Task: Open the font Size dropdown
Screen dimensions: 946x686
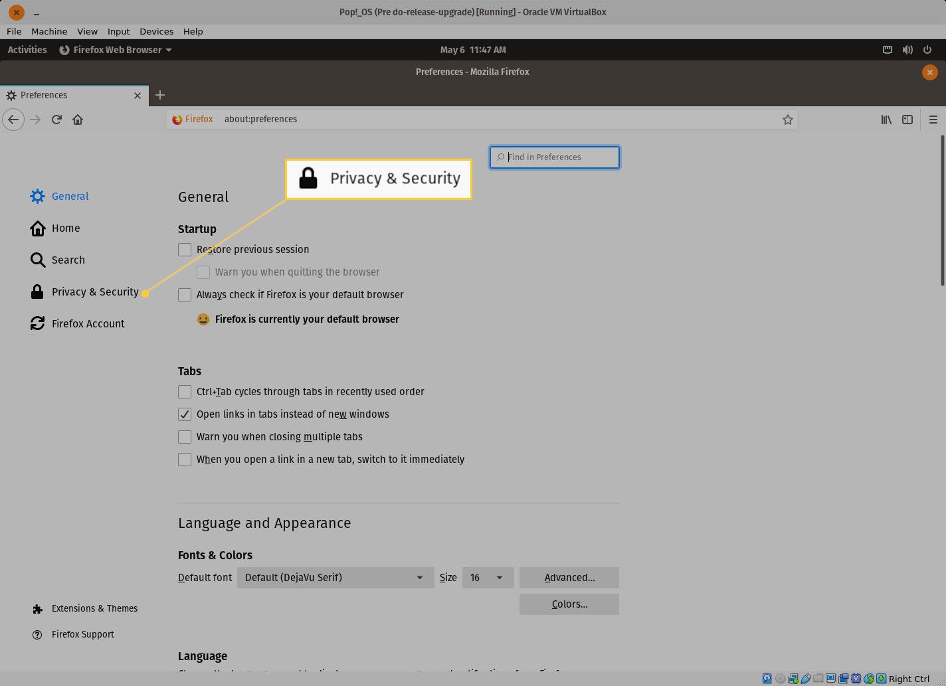Action: click(488, 578)
